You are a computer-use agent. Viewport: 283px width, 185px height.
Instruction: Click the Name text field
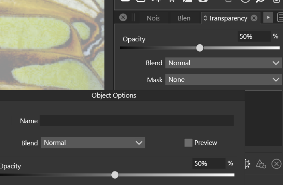coord(136,121)
